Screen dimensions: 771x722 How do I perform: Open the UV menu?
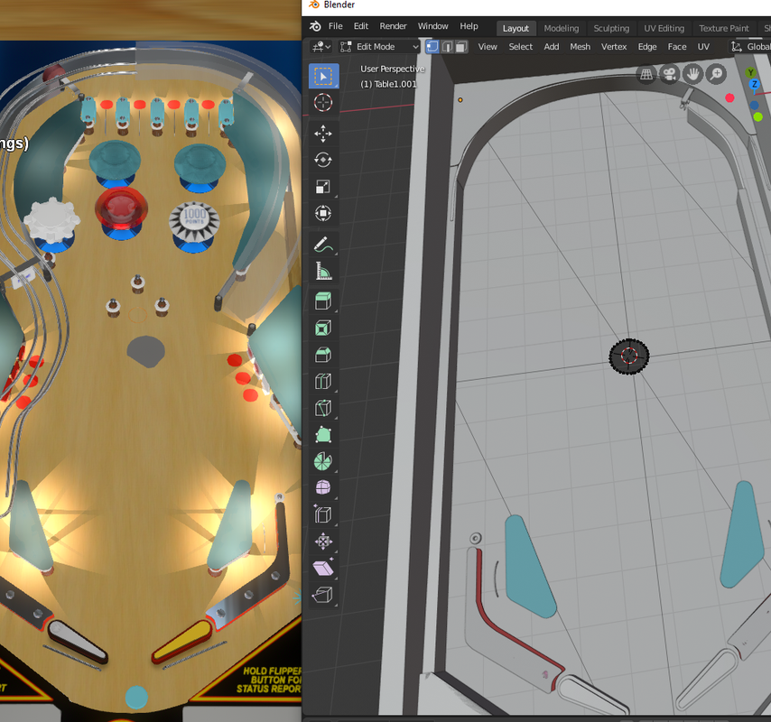tap(703, 47)
